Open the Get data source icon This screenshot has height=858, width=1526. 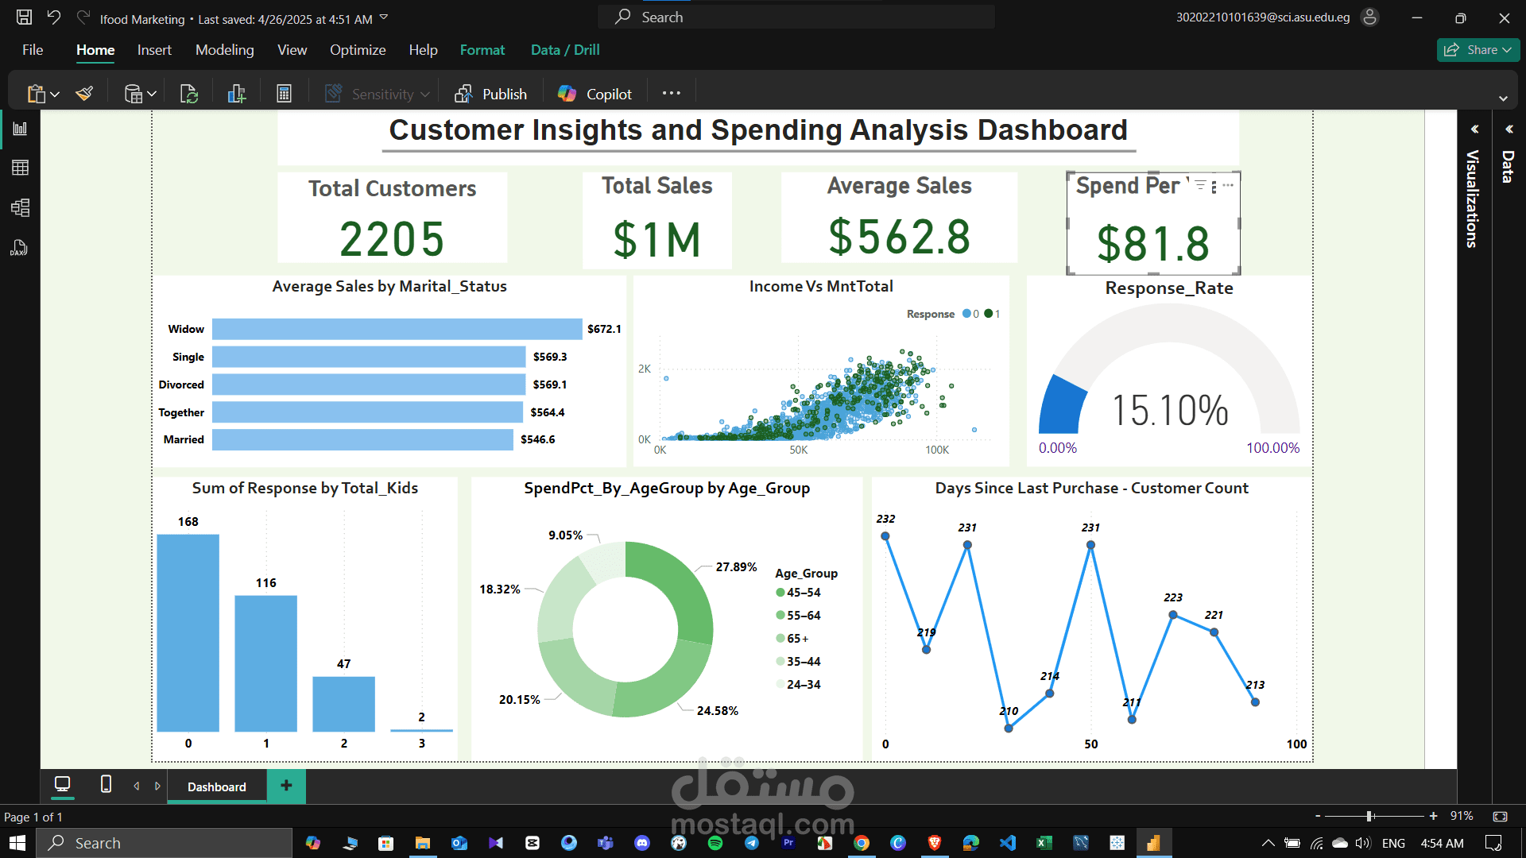click(133, 94)
